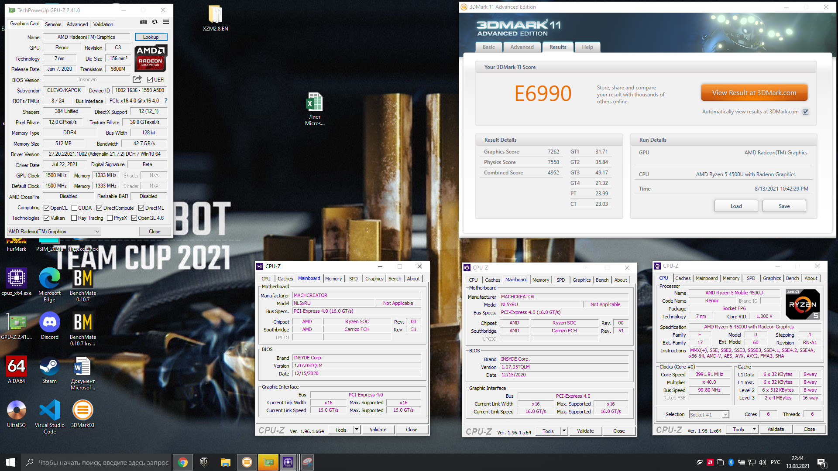Expand the AMD Radeon(TM) Graphics GPU selector dropdown
The width and height of the screenshot is (838, 471).
pyautogui.click(x=54, y=232)
